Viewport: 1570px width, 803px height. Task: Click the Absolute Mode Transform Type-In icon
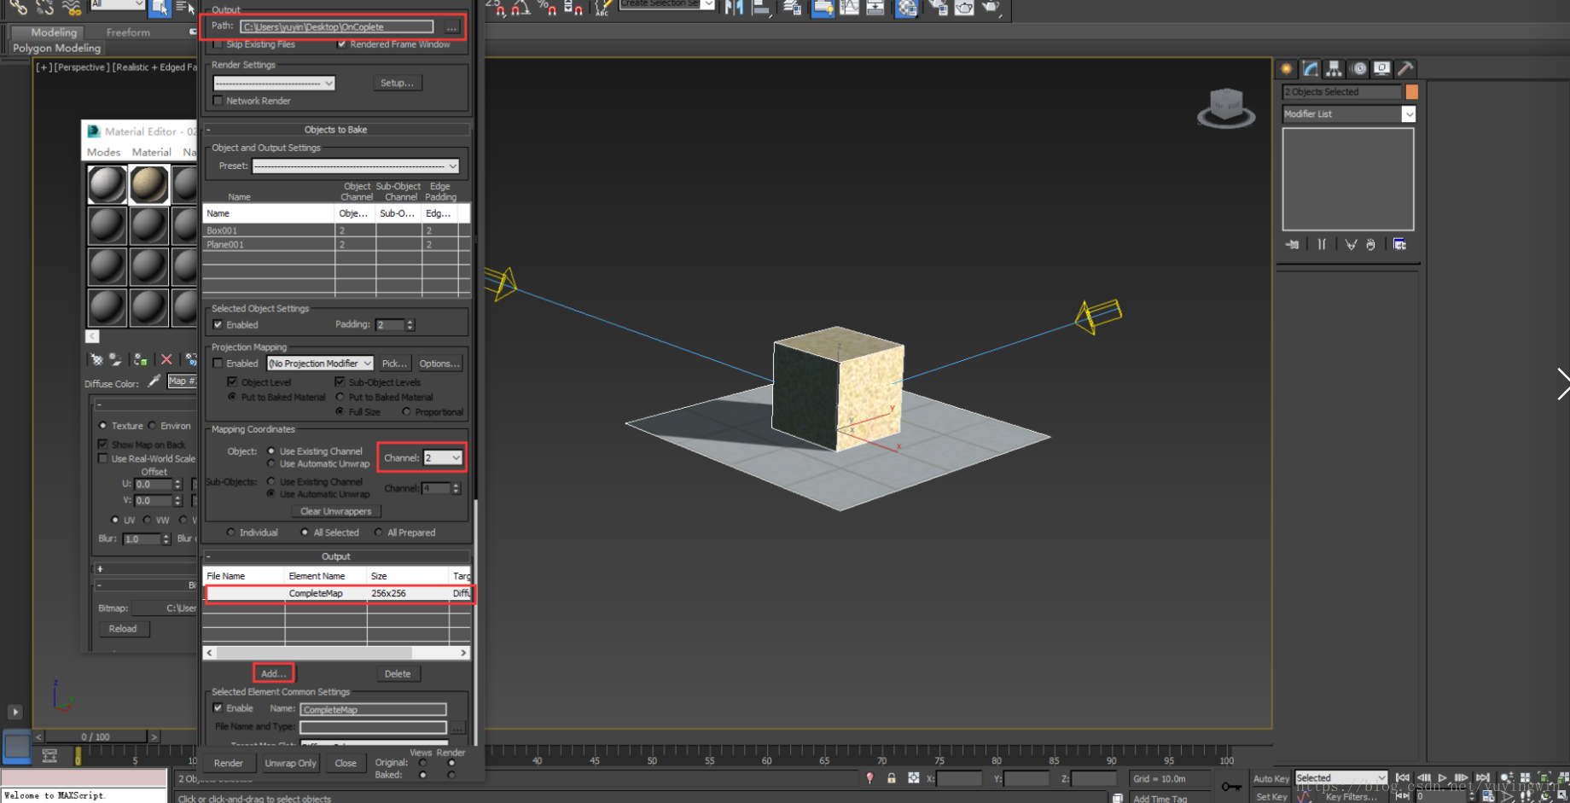tap(914, 778)
